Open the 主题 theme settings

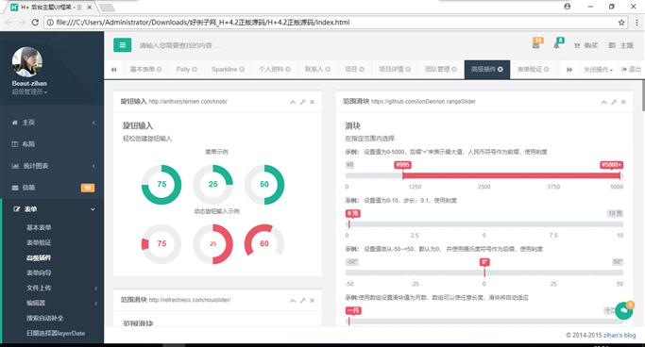tap(621, 45)
